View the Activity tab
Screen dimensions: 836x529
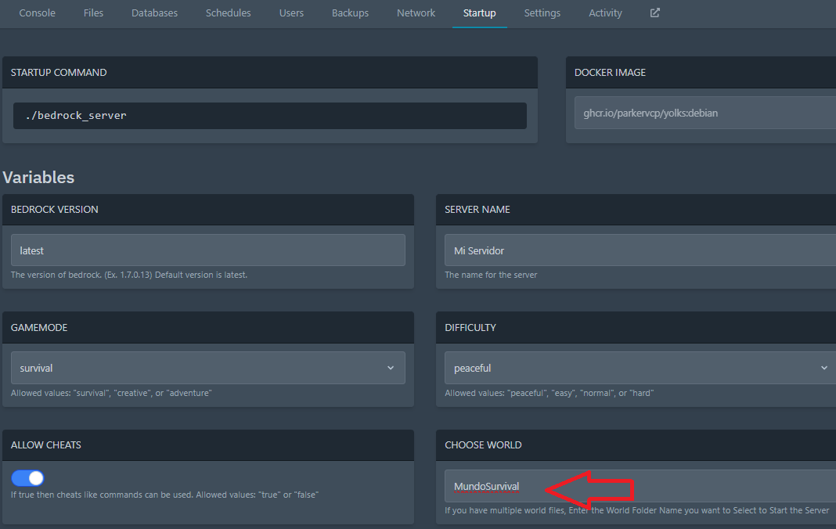pyautogui.click(x=605, y=13)
